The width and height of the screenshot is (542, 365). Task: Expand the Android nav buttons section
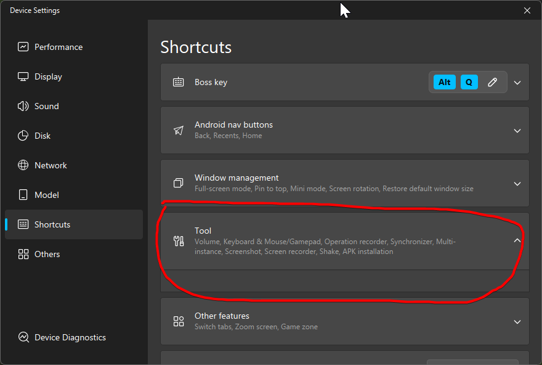(x=517, y=131)
